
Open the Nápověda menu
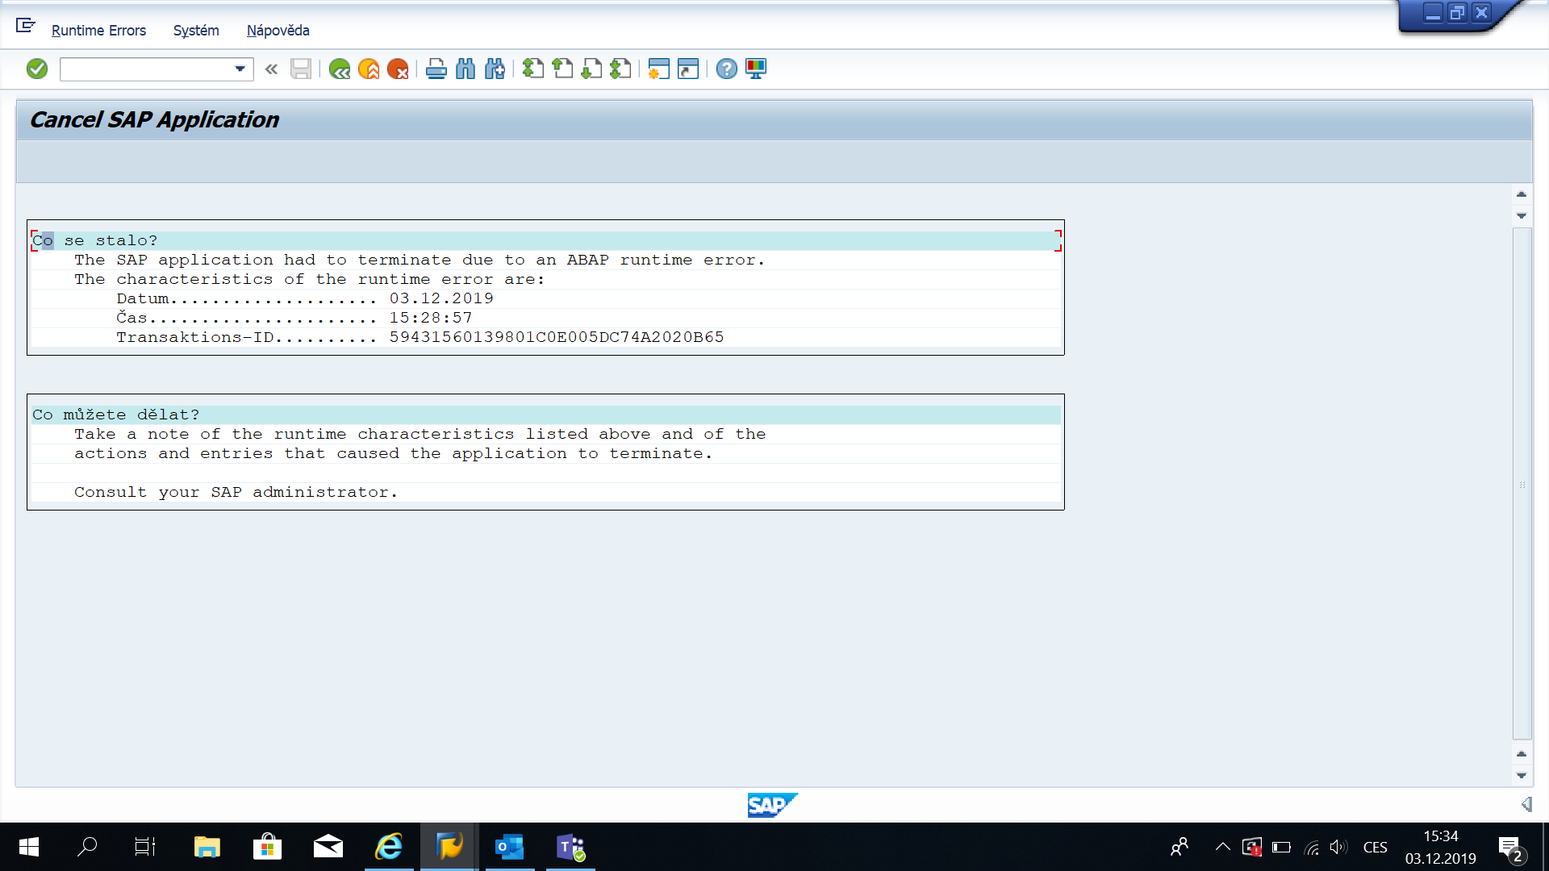278,31
